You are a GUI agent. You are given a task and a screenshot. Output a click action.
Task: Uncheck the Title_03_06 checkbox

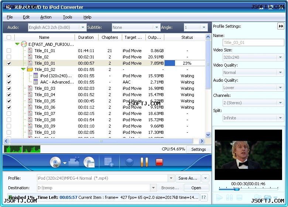tap(9, 107)
